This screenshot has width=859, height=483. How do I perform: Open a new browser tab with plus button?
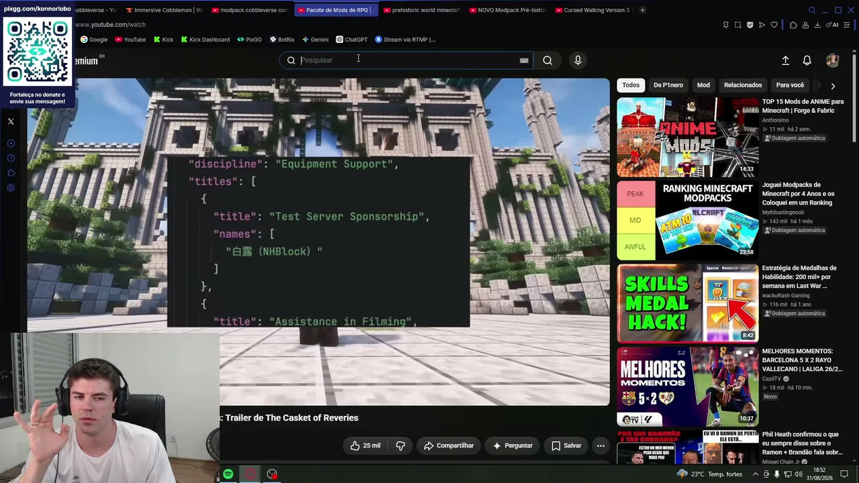pos(642,10)
